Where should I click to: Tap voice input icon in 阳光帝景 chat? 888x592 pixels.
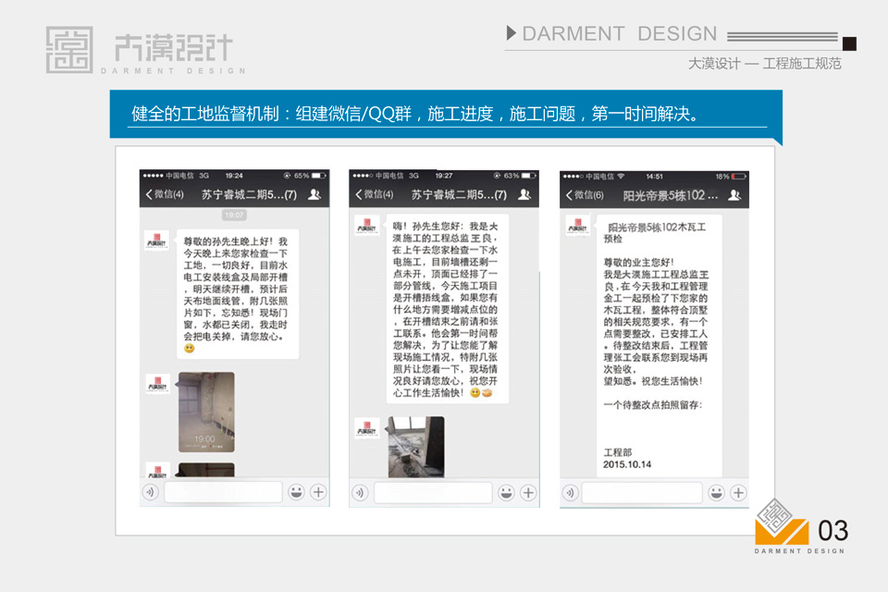point(571,493)
